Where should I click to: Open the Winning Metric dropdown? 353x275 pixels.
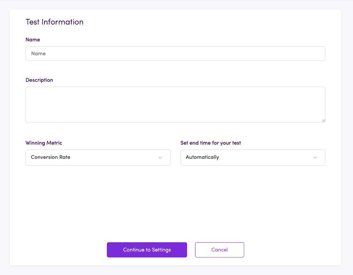(x=98, y=158)
